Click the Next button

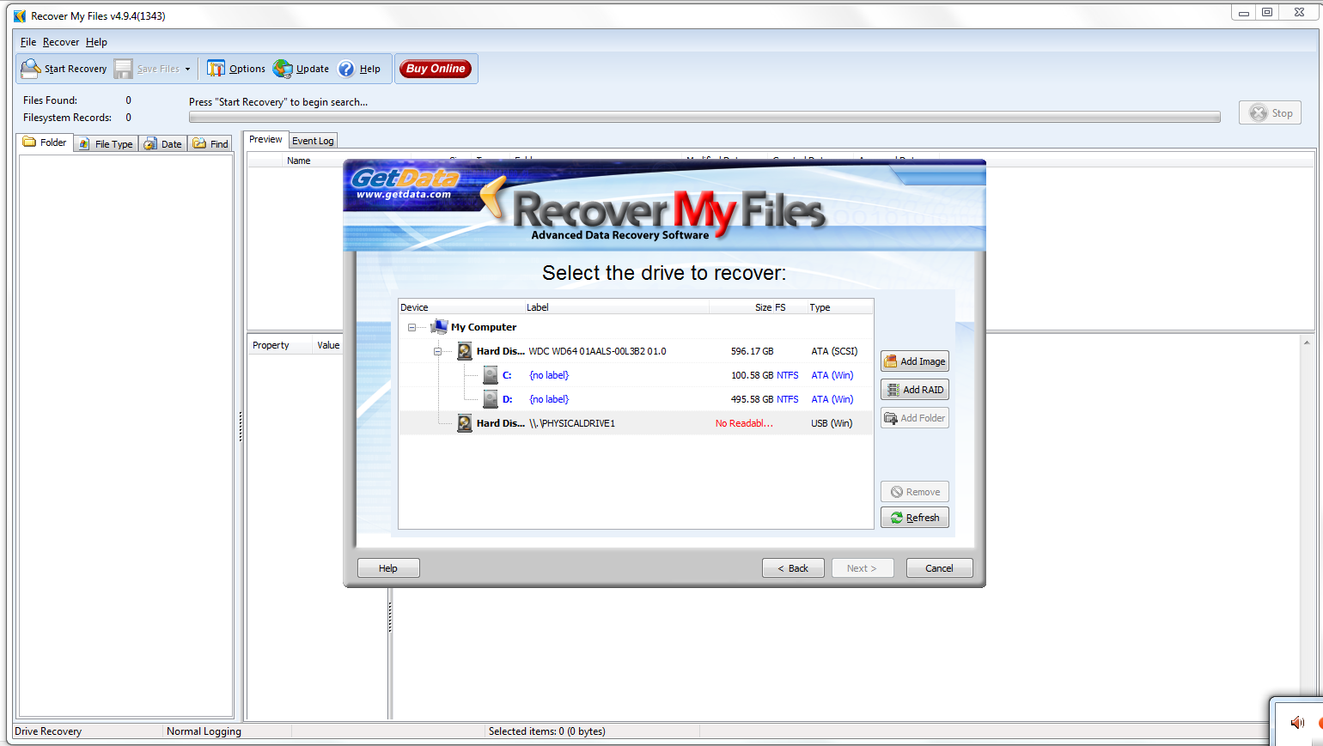863,568
